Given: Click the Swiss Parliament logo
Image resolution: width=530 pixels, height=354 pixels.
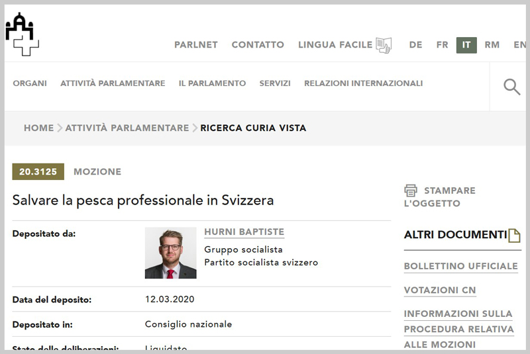Looking at the screenshot, I should (x=23, y=33).
